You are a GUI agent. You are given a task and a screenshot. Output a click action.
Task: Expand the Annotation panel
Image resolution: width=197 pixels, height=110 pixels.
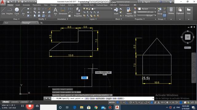click(x=62, y=19)
